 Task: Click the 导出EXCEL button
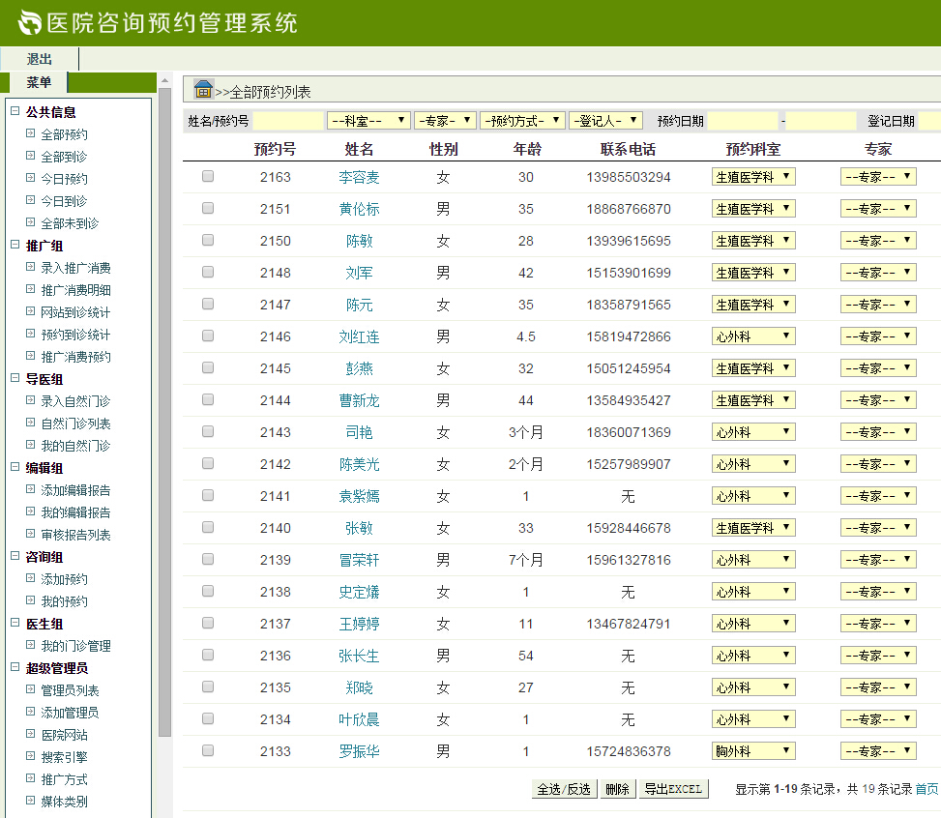[x=673, y=789]
